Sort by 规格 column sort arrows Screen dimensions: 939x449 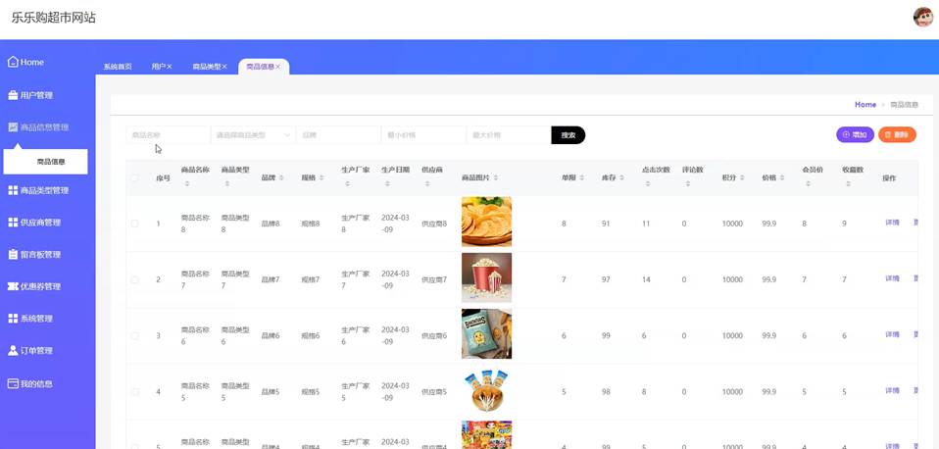point(321,177)
